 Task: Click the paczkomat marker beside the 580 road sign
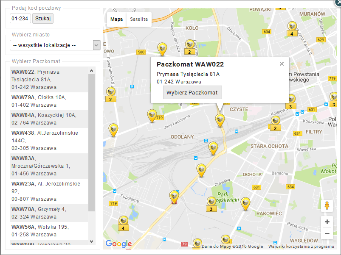(162, 49)
